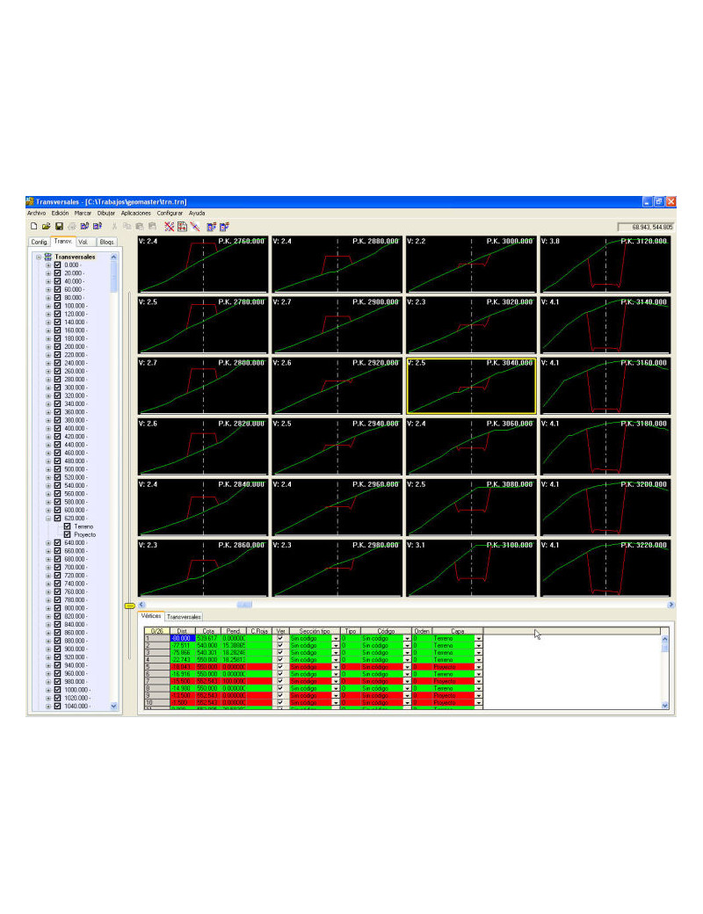Viewport: 703px width, 914px height.
Task: Click the yellow splitter handle beside the tree
Action: (129, 606)
